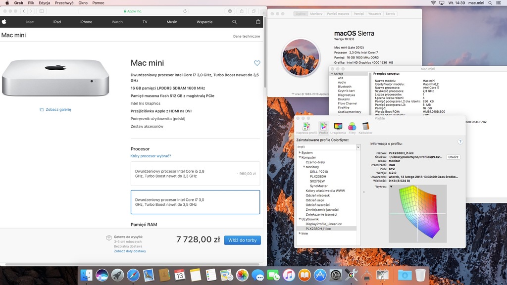Open Finder from the dock

pyautogui.click(x=86, y=275)
